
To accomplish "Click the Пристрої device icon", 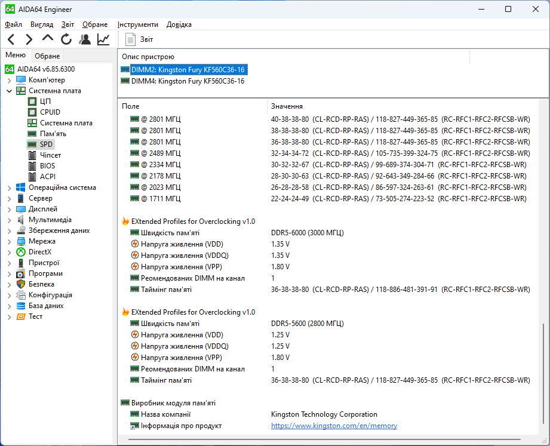I will pos(21,263).
